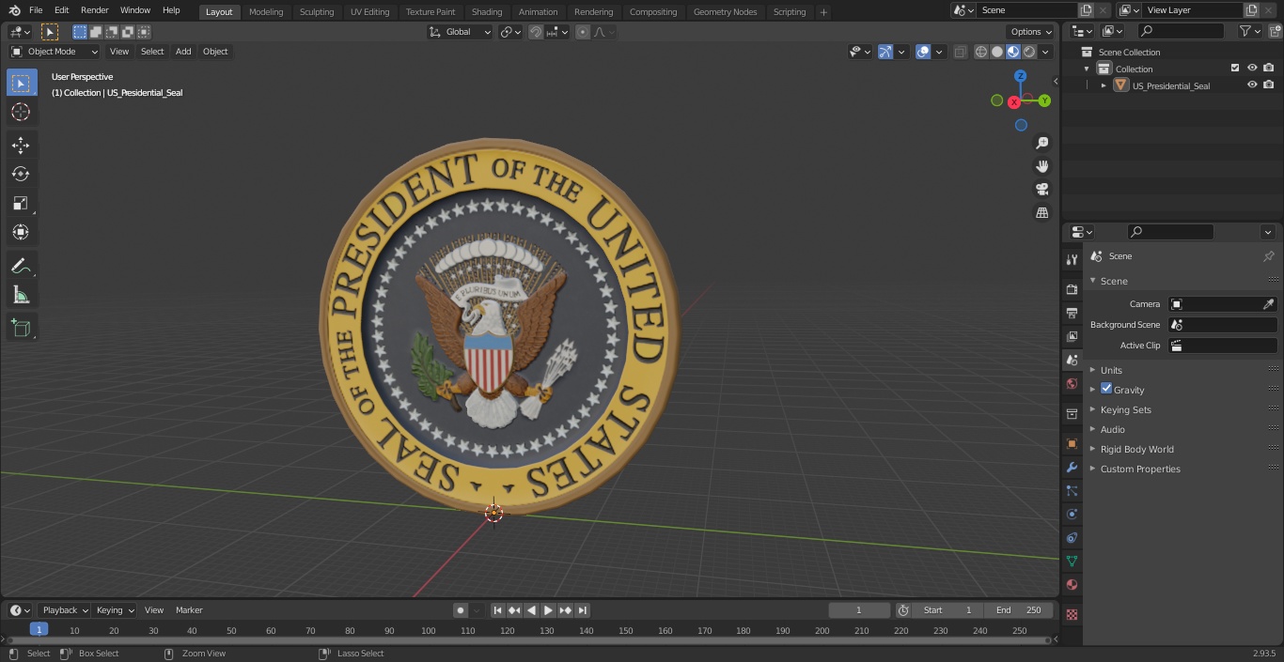Open Object Data properties tab
Screen dimensions: 1284x662
coord(1072,561)
